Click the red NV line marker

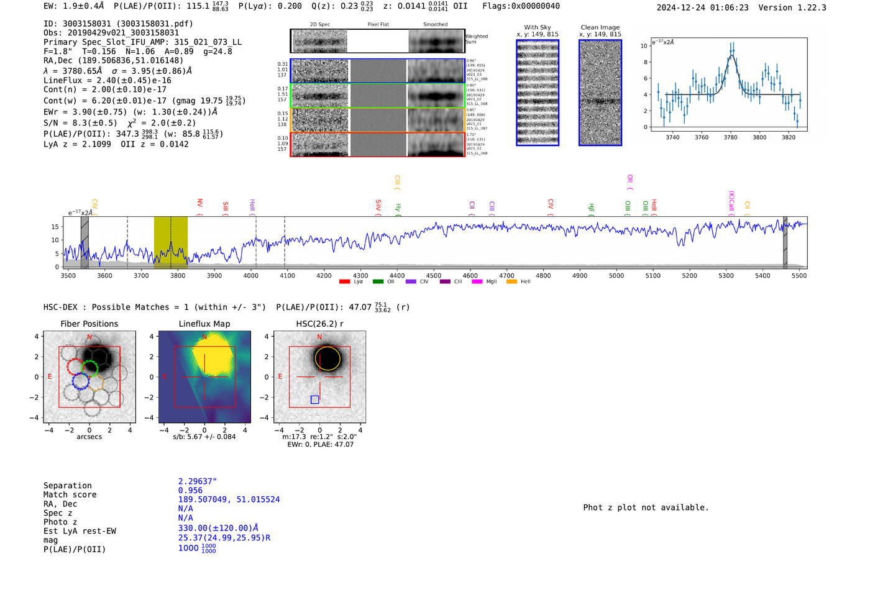click(x=199, y=207)
